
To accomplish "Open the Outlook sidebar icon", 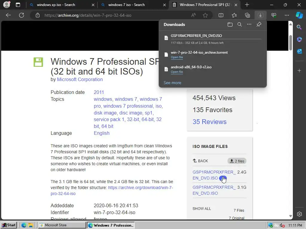I will 299,51.
